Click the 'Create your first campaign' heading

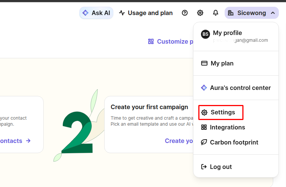149,107
